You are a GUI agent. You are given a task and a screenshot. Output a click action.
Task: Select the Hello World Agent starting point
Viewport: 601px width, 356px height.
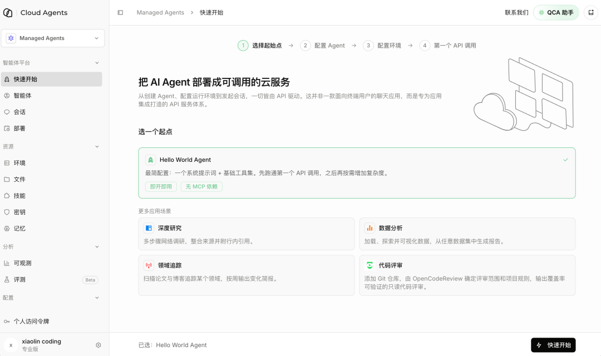(x=357, y=173)
